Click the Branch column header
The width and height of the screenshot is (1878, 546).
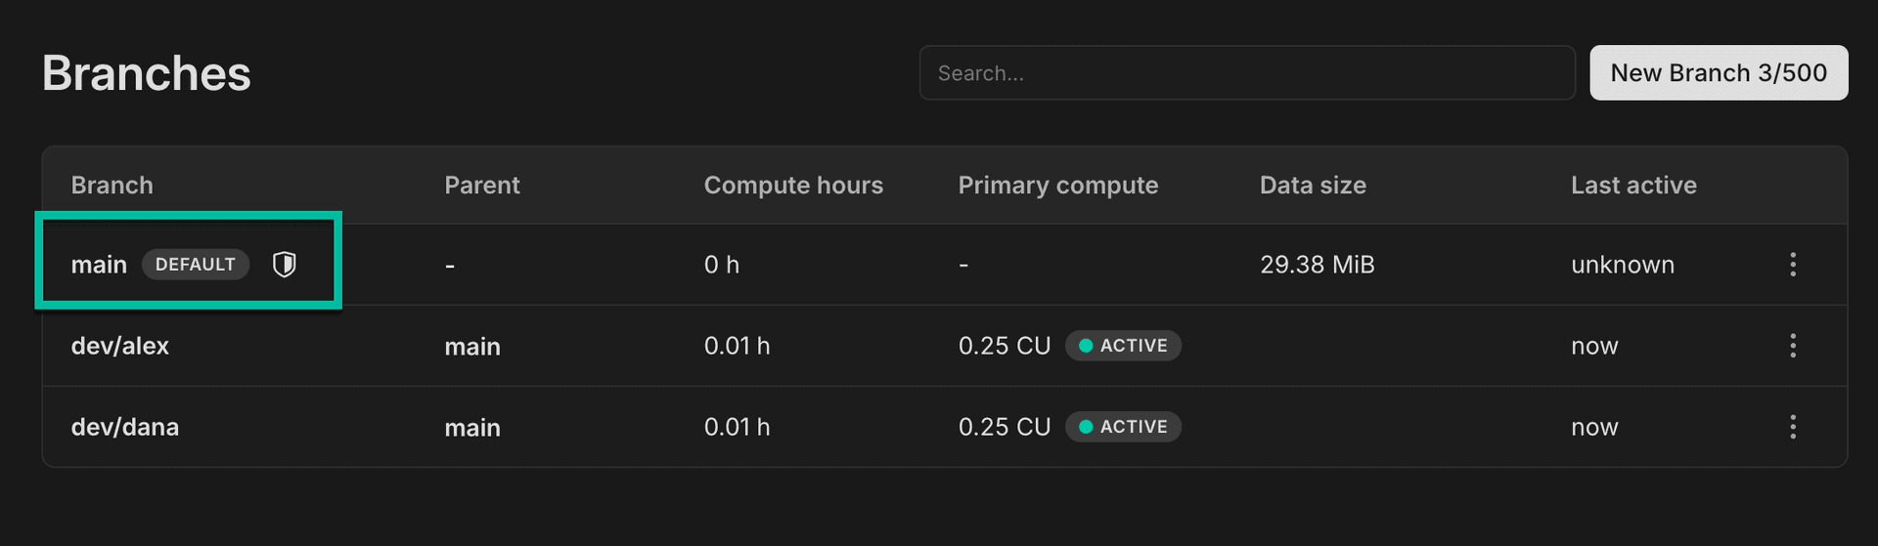[x=112, y=186]
